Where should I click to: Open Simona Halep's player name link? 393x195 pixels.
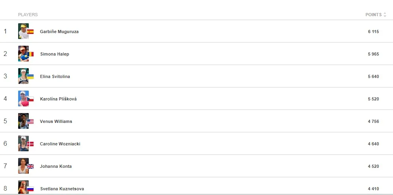point(55,54)
